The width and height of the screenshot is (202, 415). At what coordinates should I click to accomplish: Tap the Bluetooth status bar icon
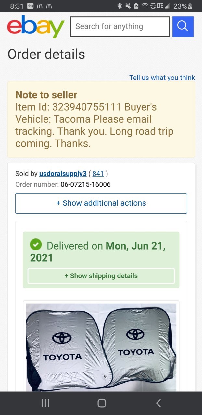(x=120, y=6)
